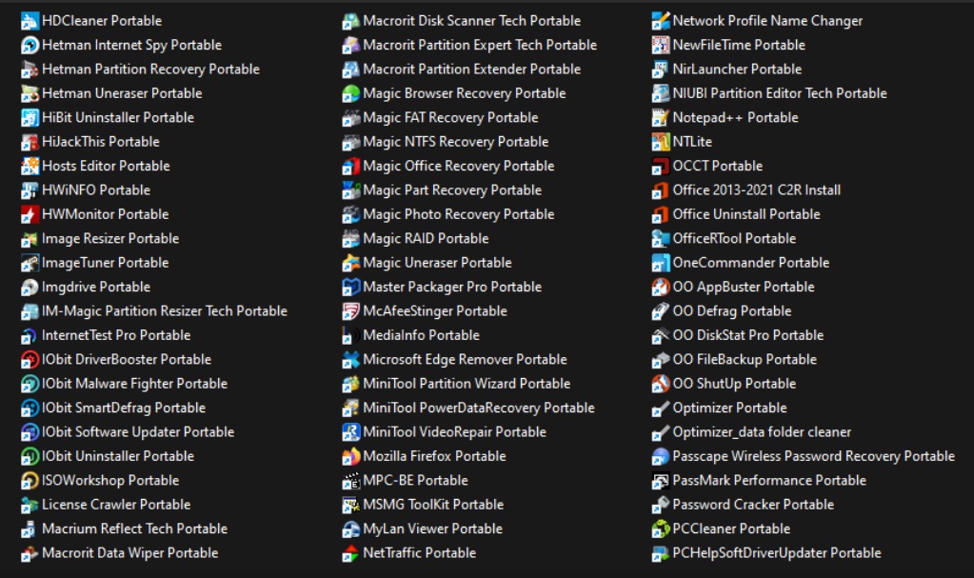Open the Magic Browser Recovery Portable icon

[x=350, y=94]
